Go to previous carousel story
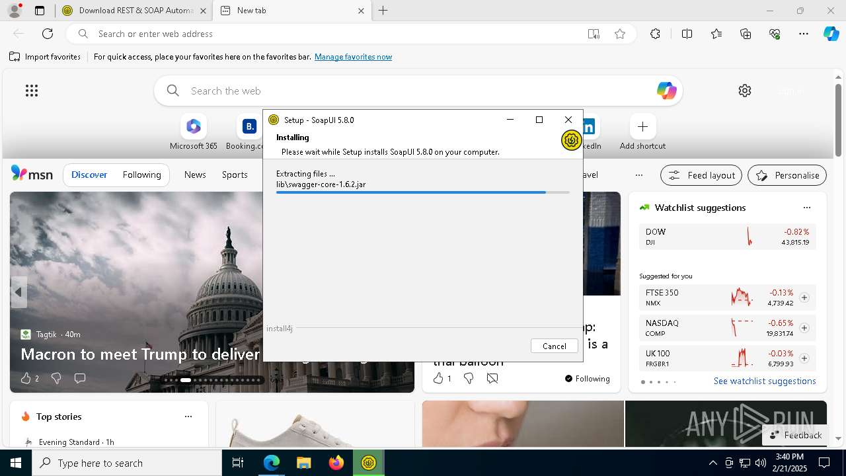Image resolution: width=846 pixels, height=476 pixels. click(19, 292)
